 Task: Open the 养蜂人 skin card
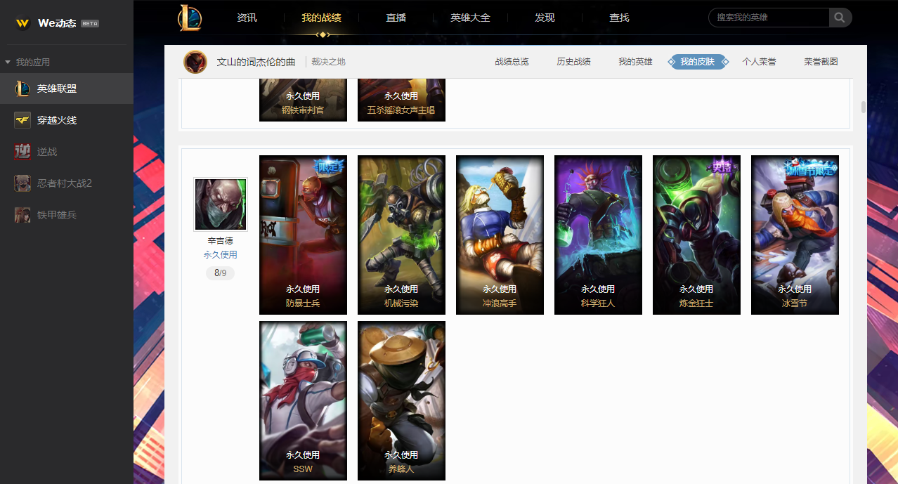pyautogui.click(x=401, y=400)
